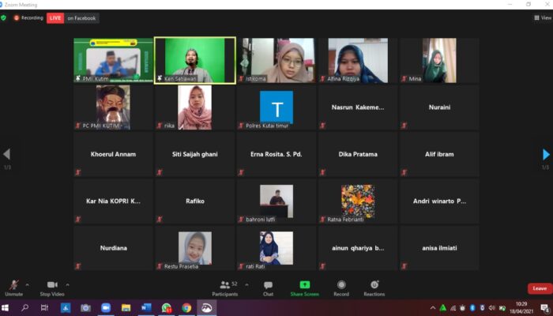Screen dimensions: 553x316
Task: Select rika video tile
Action: [194, 107]
